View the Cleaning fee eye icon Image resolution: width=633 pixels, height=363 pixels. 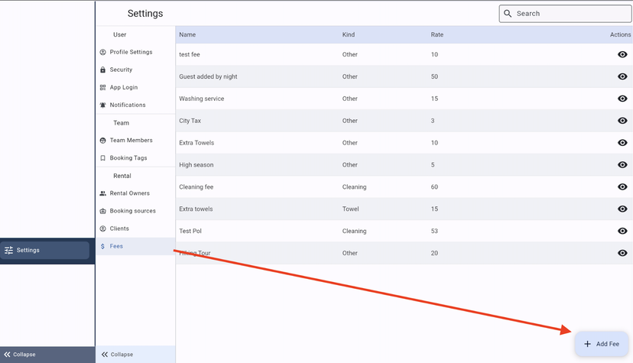[x=622, y=186]
